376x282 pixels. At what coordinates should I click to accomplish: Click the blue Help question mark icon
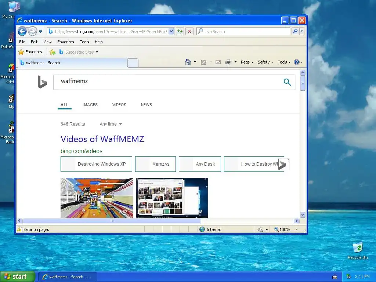point(297,62)
